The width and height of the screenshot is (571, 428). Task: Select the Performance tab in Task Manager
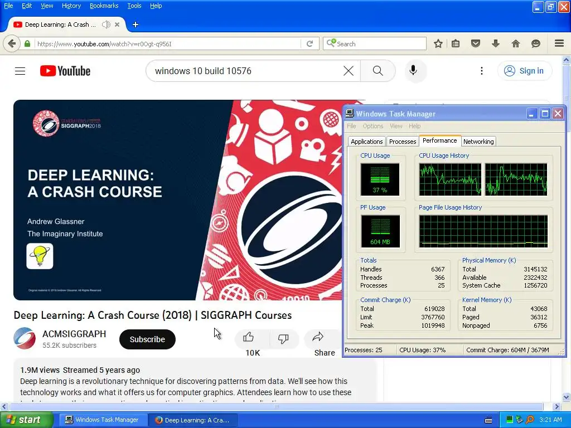(439, 140)
